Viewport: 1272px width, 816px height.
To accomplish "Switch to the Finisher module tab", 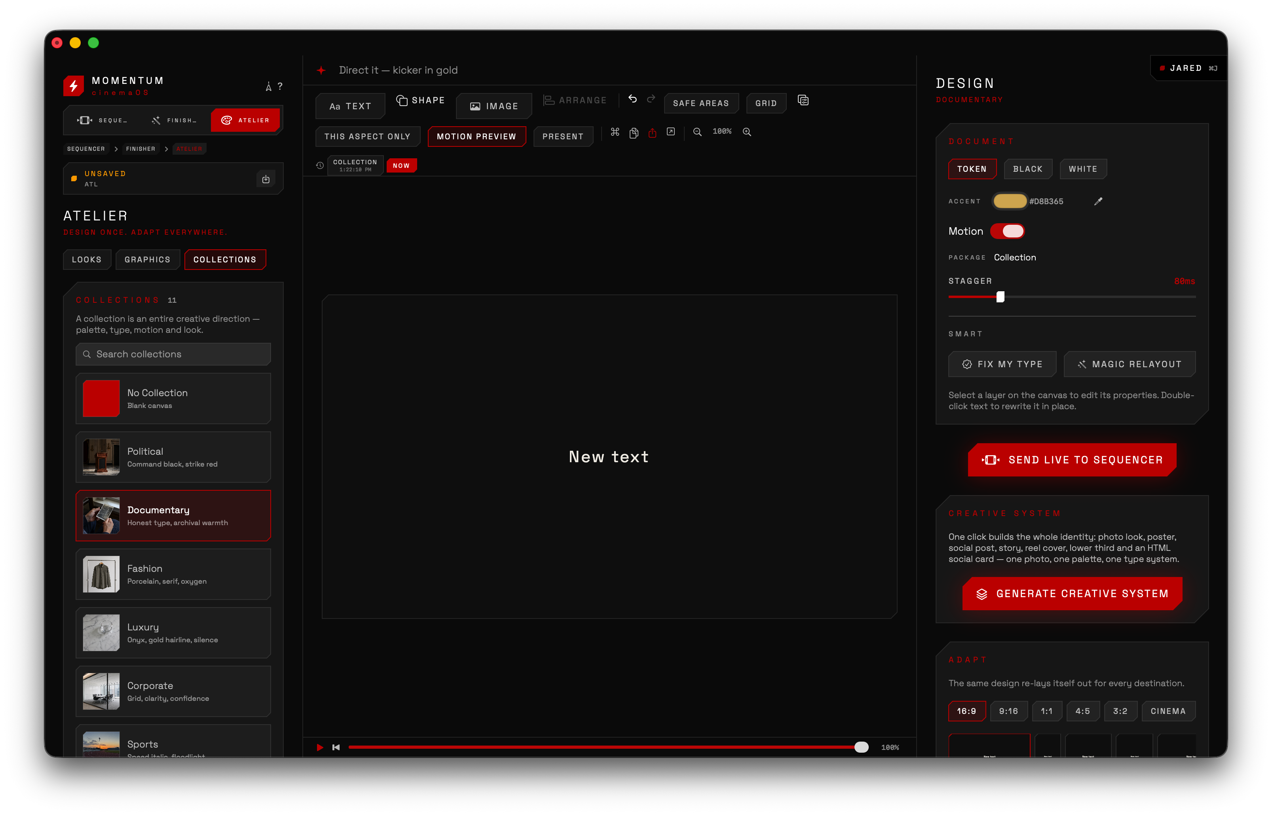I will [174, 120].
